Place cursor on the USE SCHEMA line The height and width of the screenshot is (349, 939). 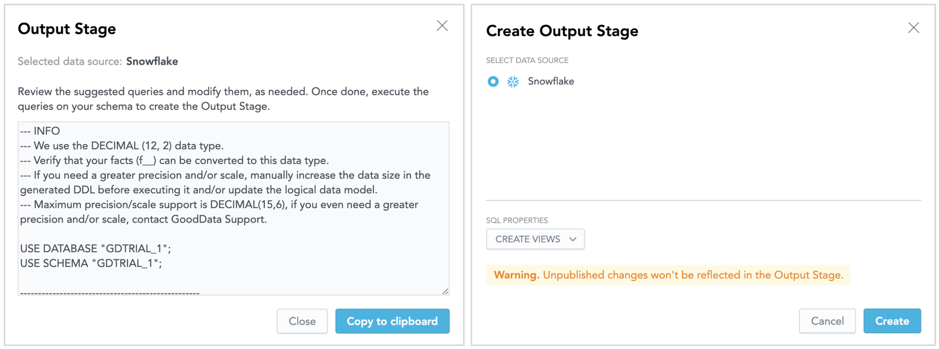click(91, 263)
